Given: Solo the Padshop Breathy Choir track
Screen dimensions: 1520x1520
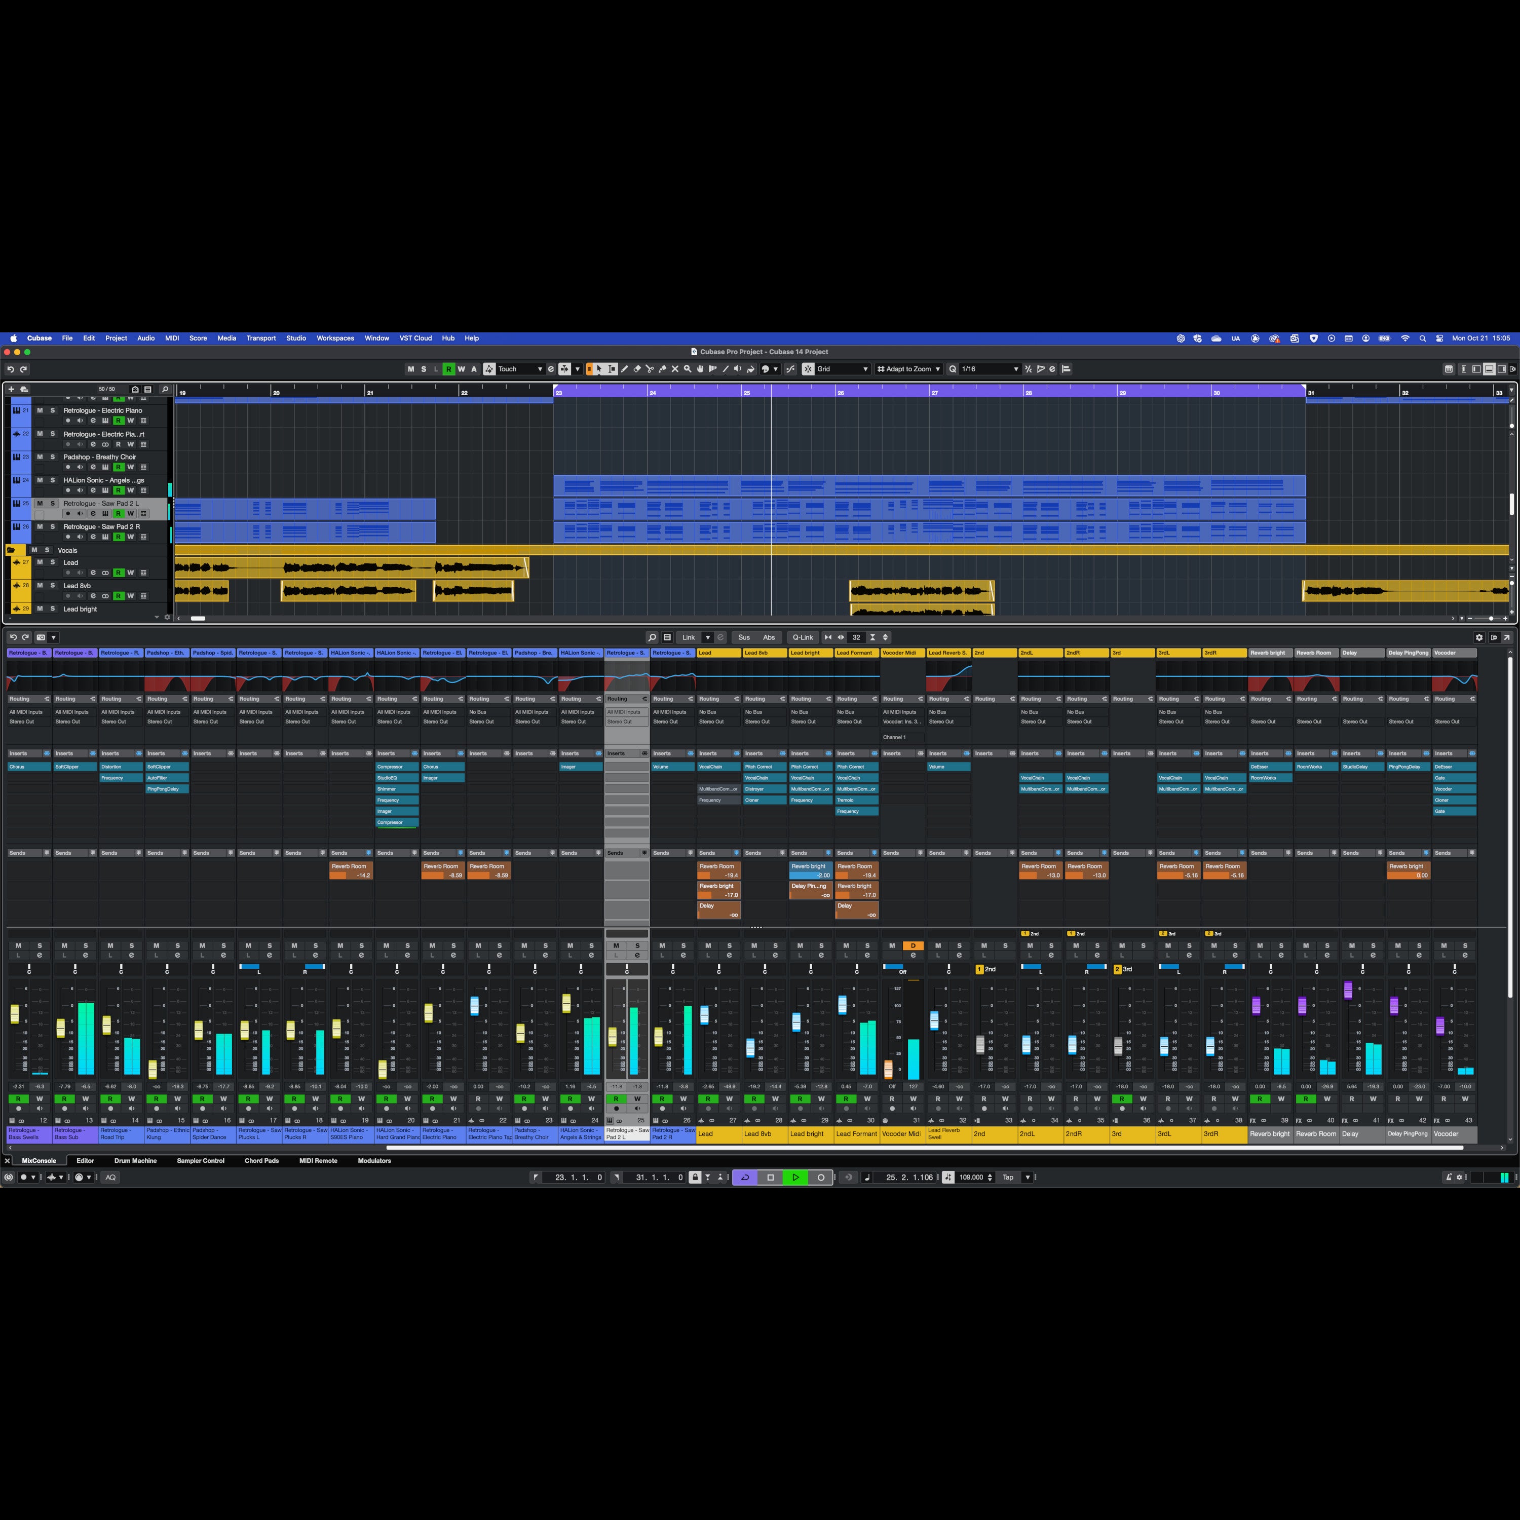Looking at the screenshot, I should point(53,457).
